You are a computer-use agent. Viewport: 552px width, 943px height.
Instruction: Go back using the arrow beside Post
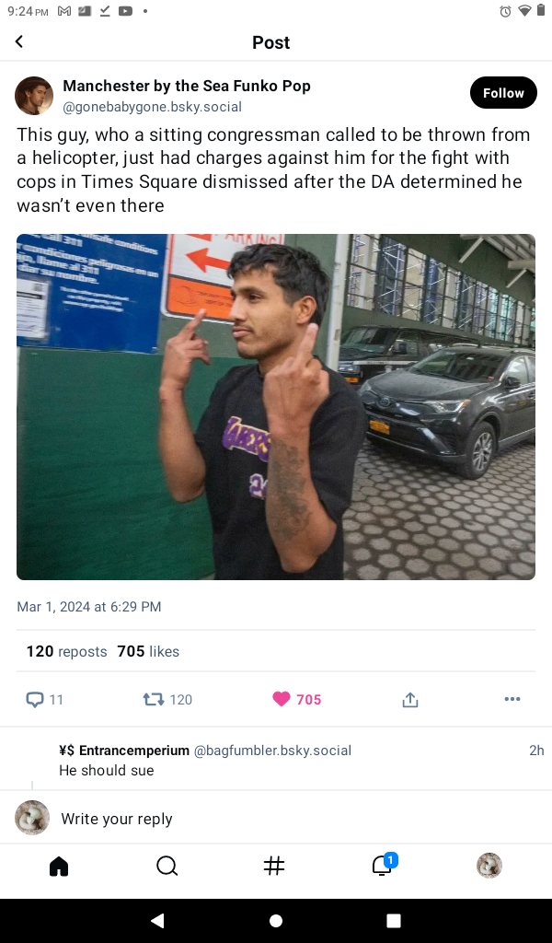click(19, 41)
